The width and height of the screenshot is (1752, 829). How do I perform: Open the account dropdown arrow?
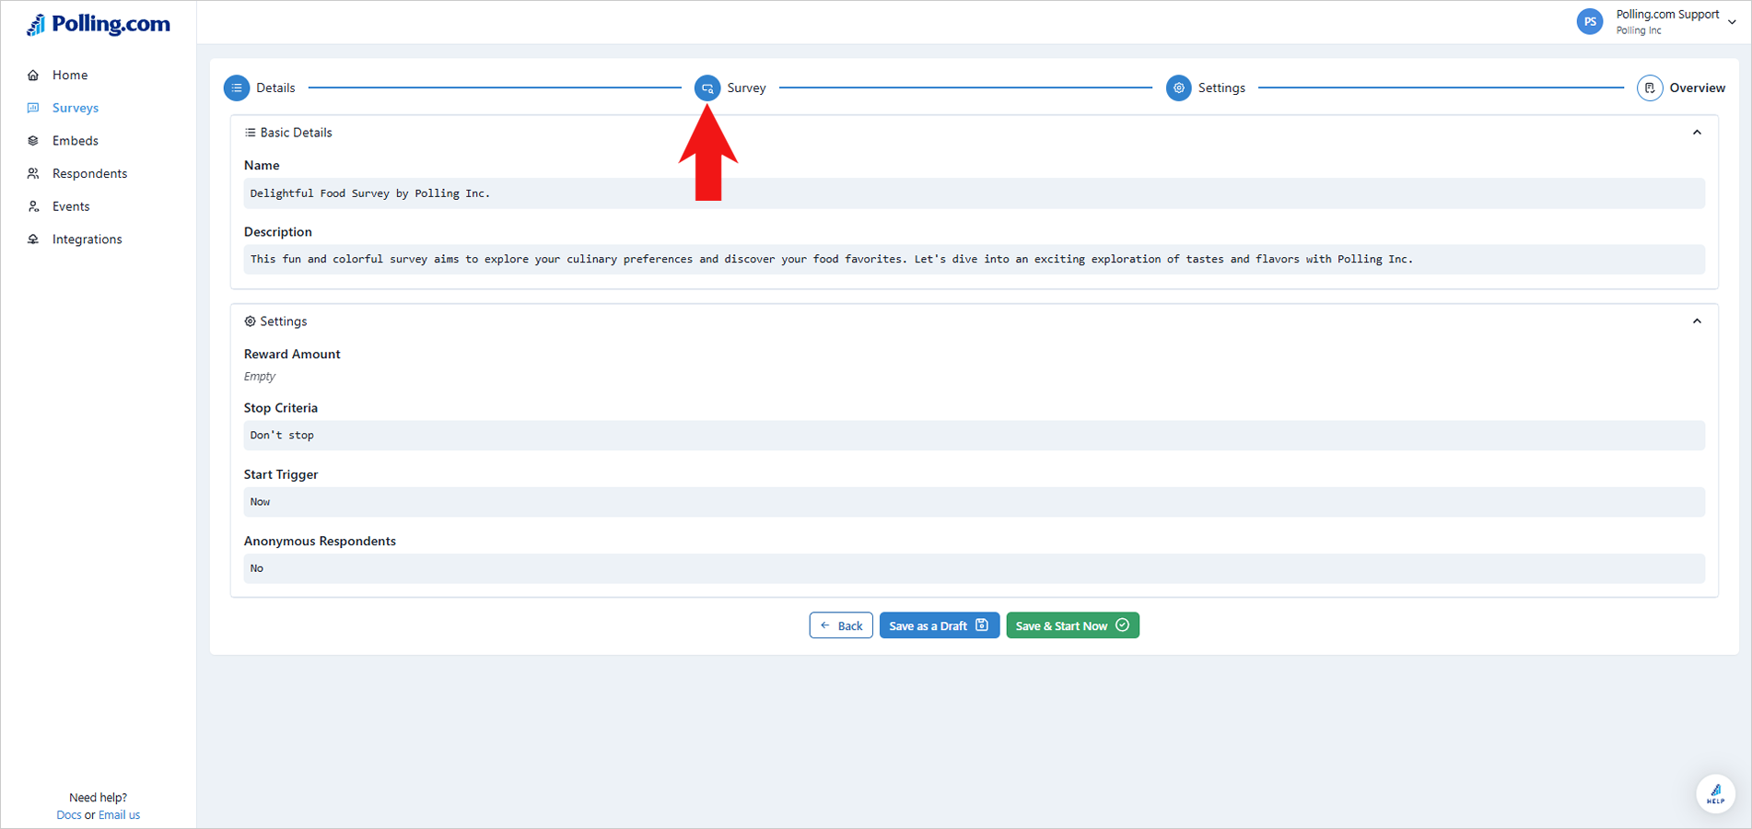point(1732,22)
